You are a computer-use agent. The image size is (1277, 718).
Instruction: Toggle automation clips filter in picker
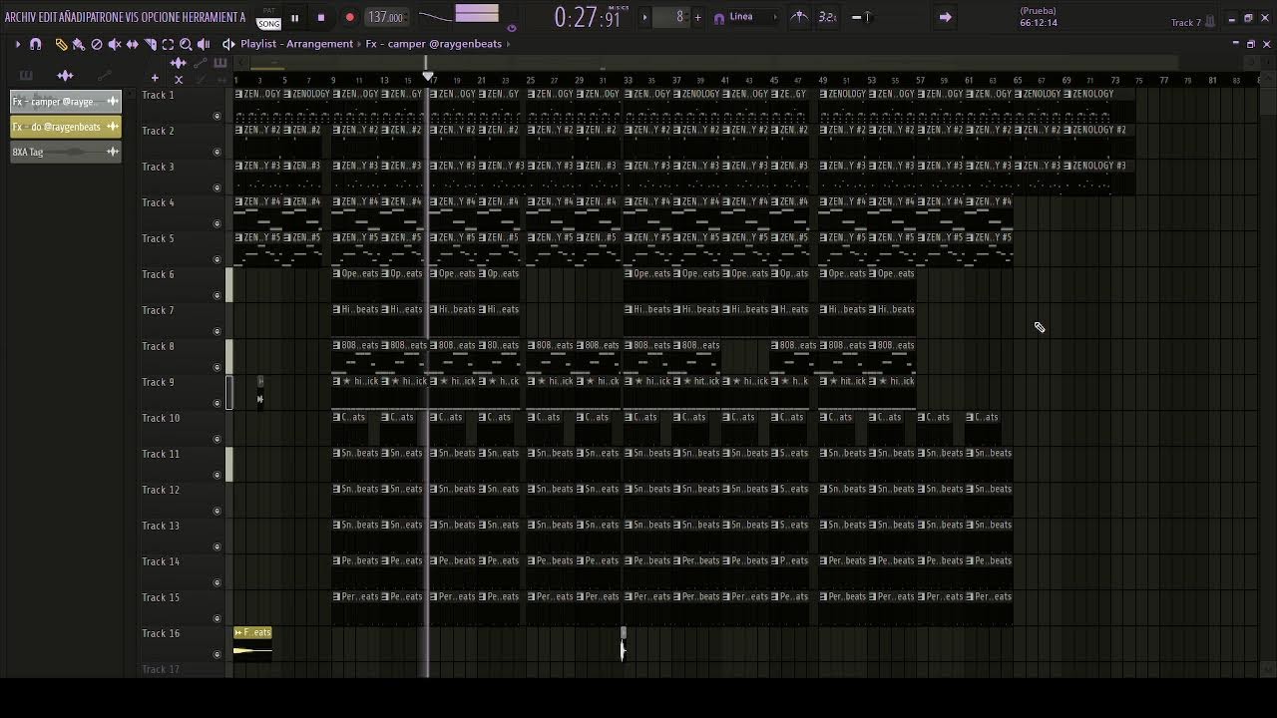tap(105, 76)
